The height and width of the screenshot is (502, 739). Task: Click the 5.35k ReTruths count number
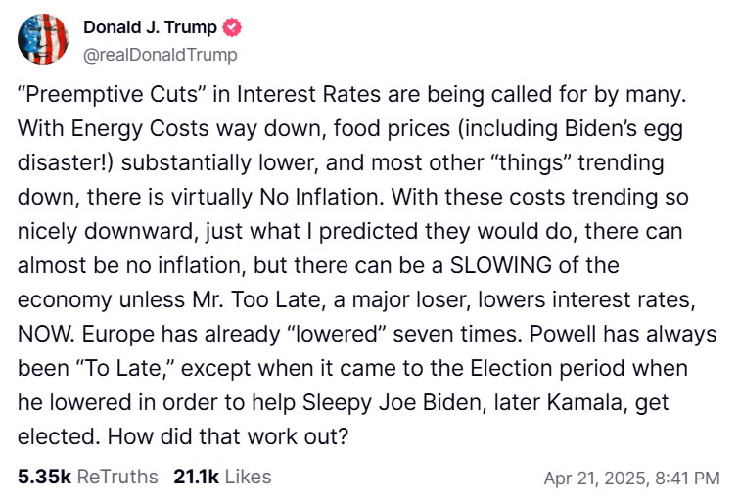(44, 477)
